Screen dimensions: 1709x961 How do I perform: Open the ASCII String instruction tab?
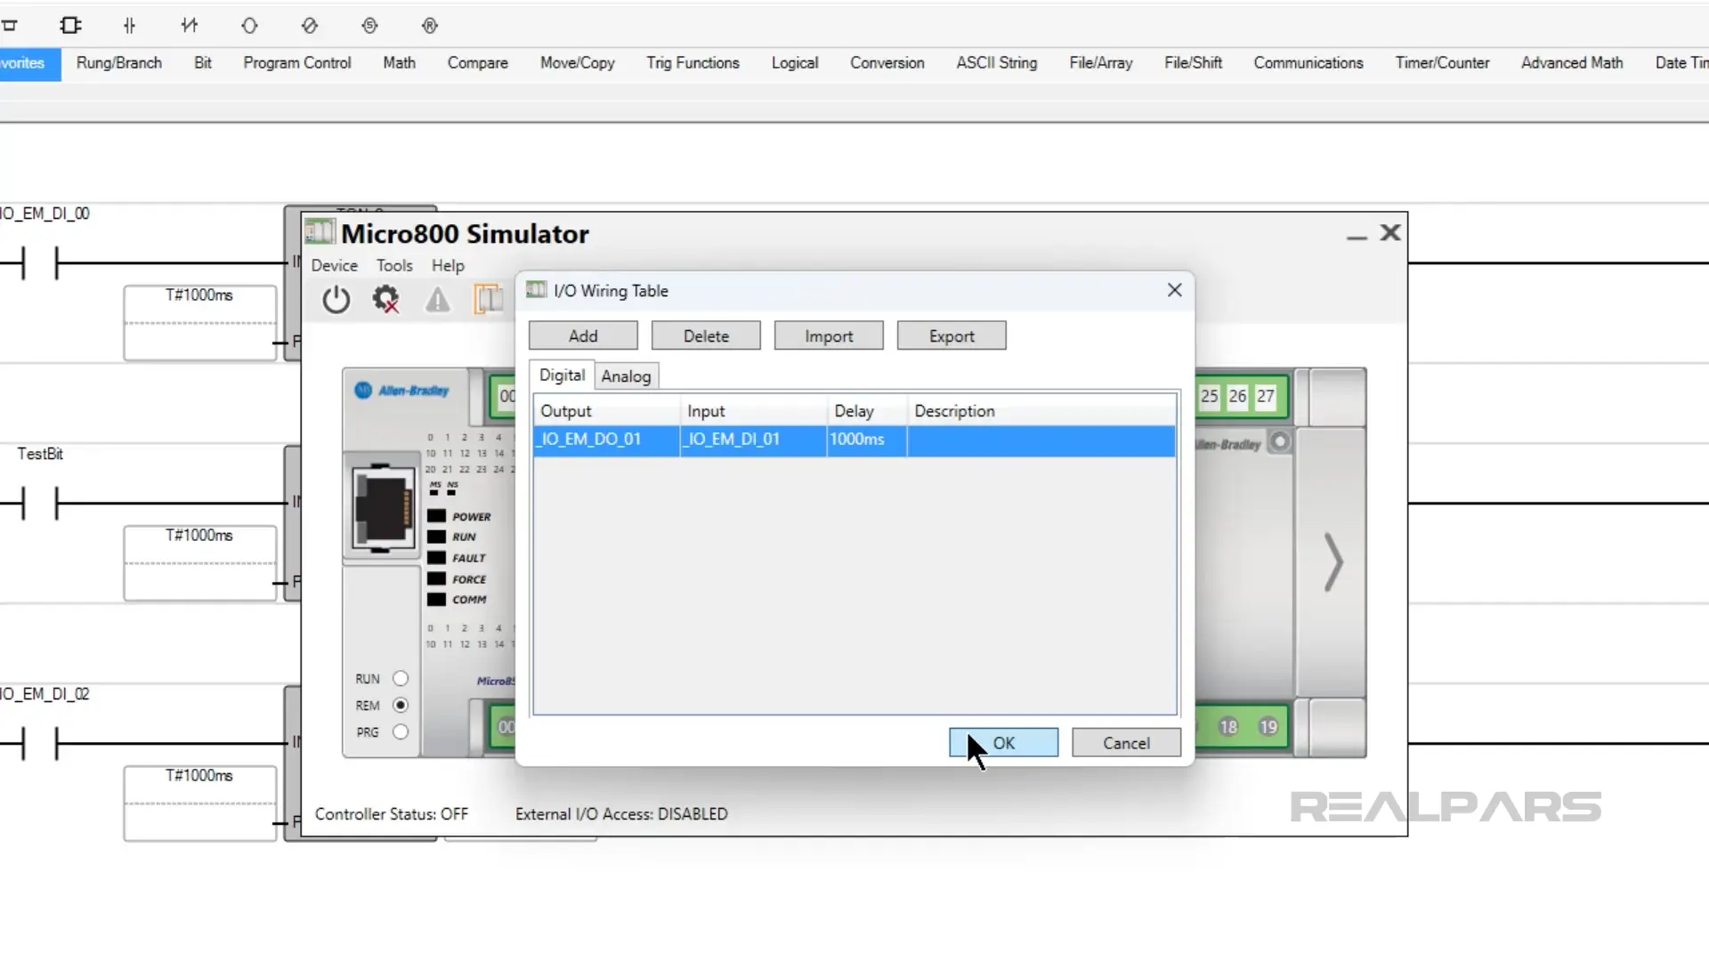click(997, 63)
